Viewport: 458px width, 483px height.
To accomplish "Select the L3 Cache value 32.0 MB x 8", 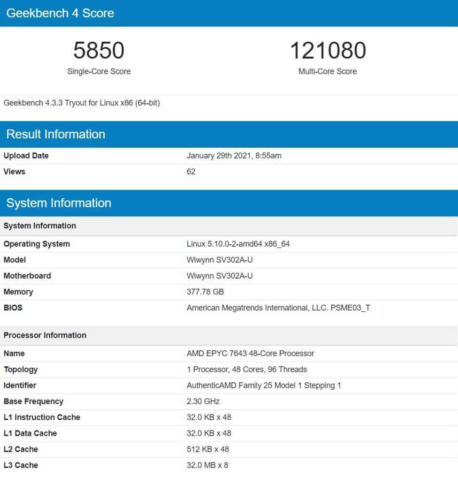I will click(208, 465).
